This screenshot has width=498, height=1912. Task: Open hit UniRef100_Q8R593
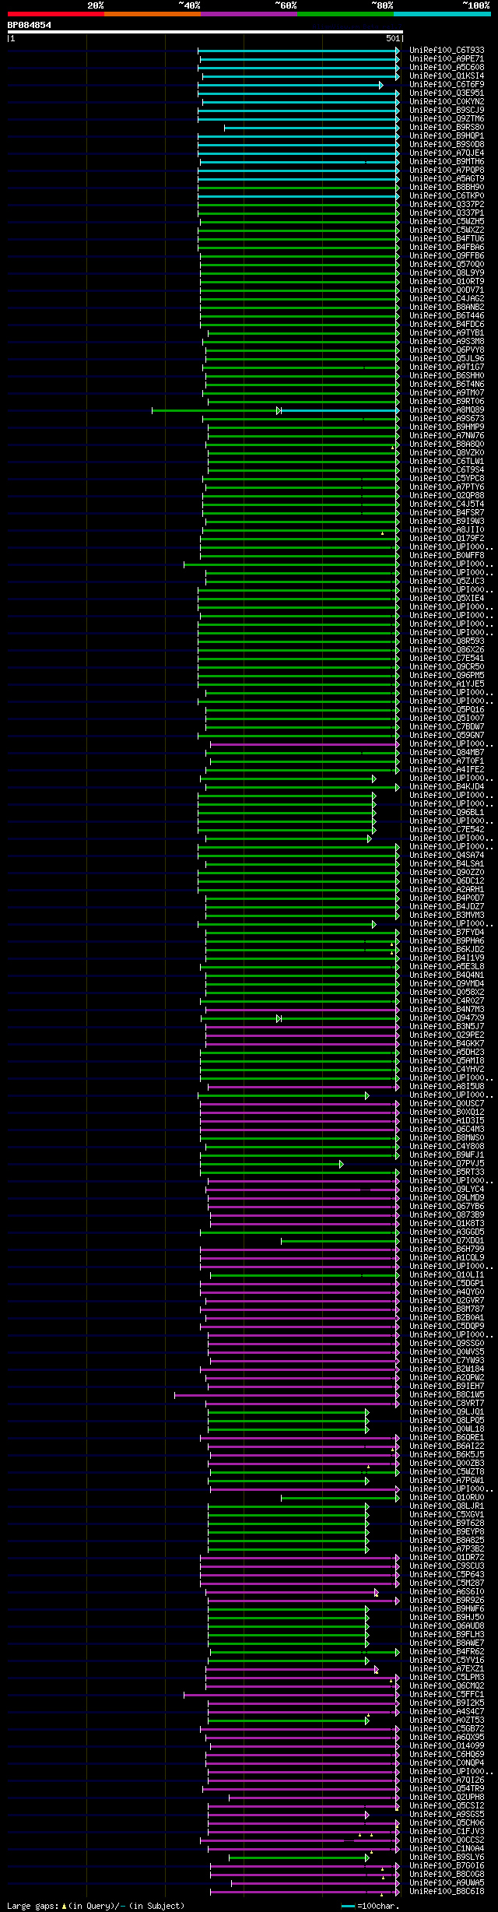click(x=447, y=641)
